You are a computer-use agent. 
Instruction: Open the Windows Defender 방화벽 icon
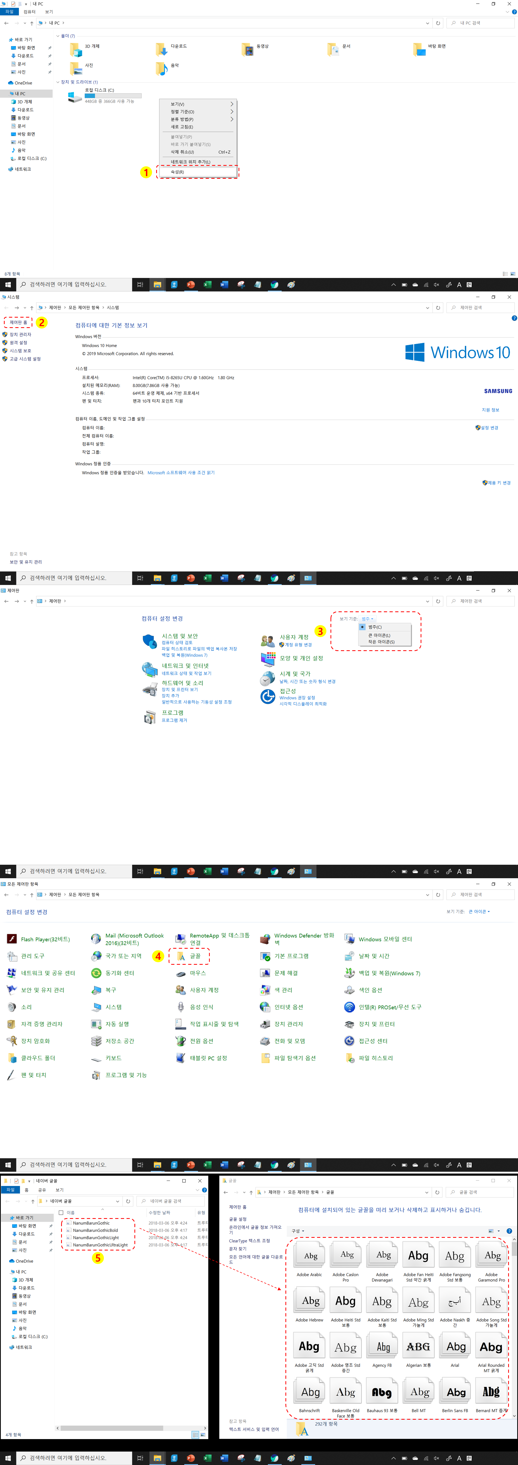click(265, 939)
